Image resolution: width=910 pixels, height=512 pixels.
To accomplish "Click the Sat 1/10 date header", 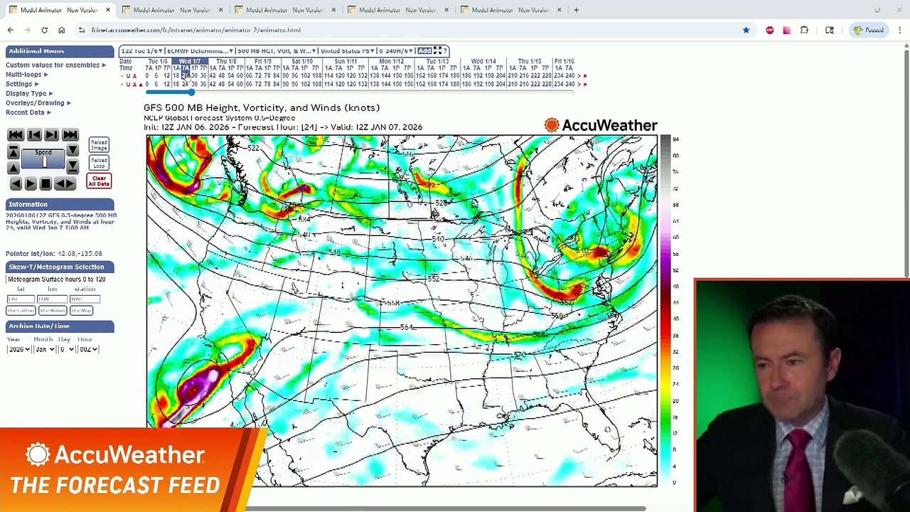I will click(x=303, y=62).
